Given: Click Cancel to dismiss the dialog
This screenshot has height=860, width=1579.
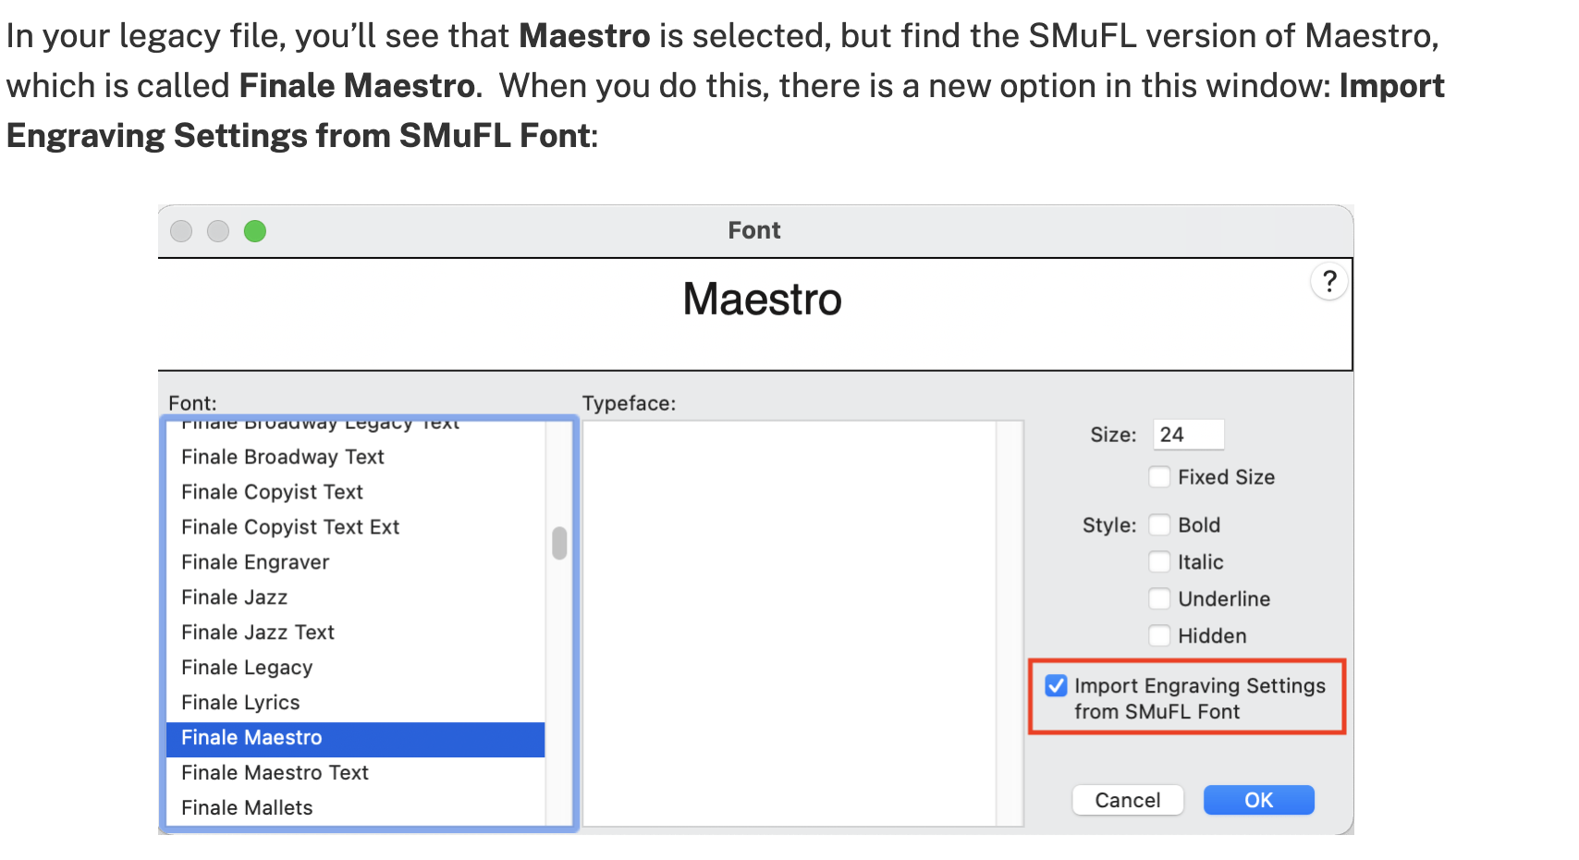Looking at the screenshot, I should (1127, 800).
